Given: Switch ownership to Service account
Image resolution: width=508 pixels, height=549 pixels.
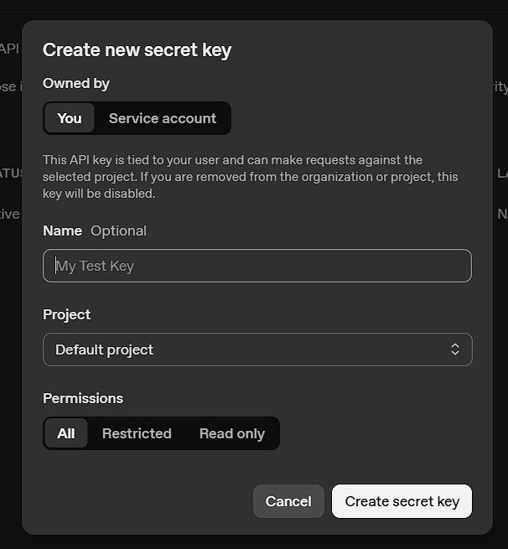Looking at the screenshot, I should [163, 118].
